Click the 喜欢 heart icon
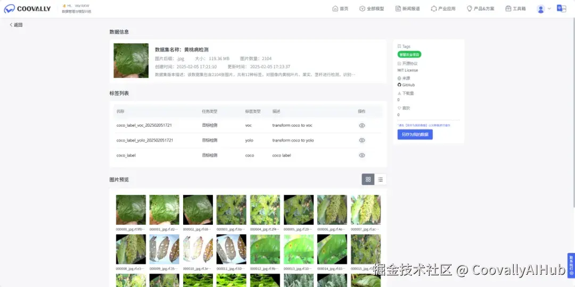Viewport: 575px width, 287px height. click(399, 108)
